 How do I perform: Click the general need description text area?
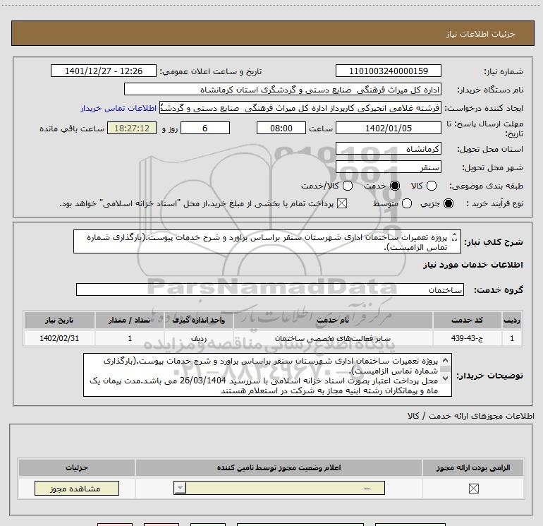coord(267,241)
